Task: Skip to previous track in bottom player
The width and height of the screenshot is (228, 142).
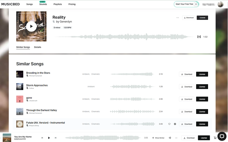Action: pos(42,138)
